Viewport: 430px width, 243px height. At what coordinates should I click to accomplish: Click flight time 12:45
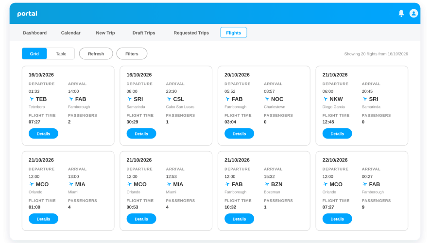pyautogui.click(x=328, y=122)
